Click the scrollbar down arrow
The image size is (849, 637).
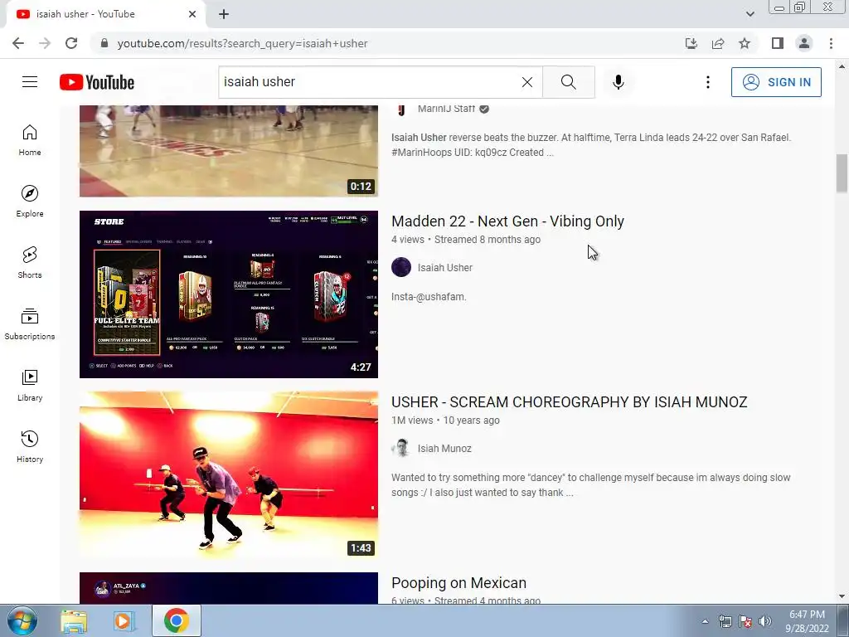tap(842, 596)
